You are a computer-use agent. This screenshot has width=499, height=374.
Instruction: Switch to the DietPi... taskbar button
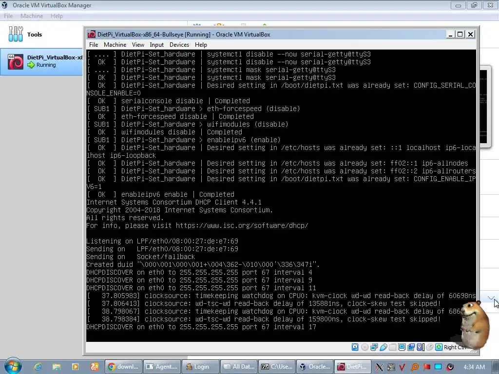353,367
